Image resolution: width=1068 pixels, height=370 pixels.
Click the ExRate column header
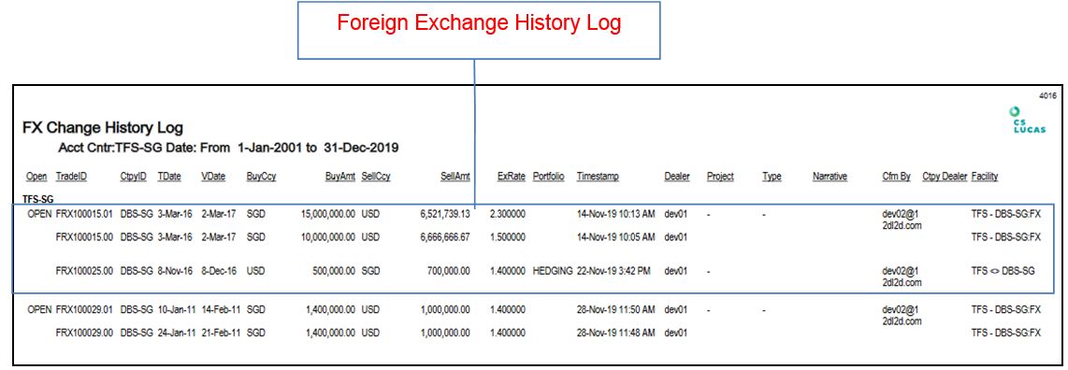(512, 177)
